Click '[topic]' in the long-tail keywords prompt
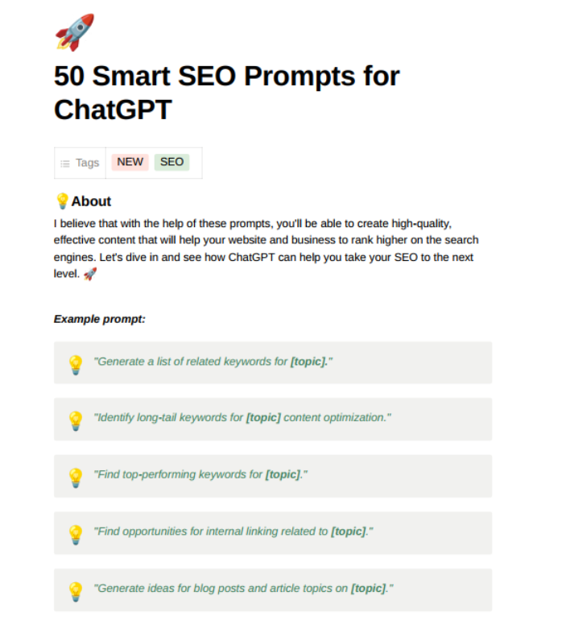The image size is (570, 629). pyautogui.click(x=263, y=418)
